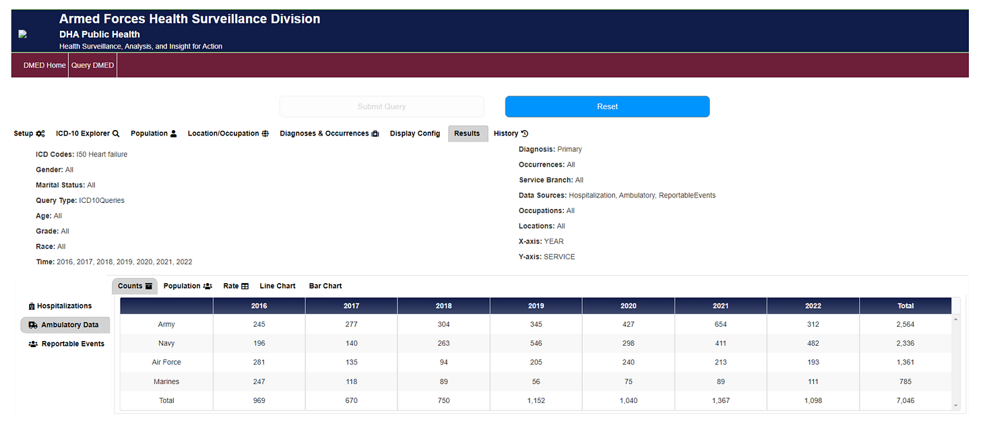Switch to the Rate sub-tab
This screenshot has width=981, height=430.
tap(236, 286)
